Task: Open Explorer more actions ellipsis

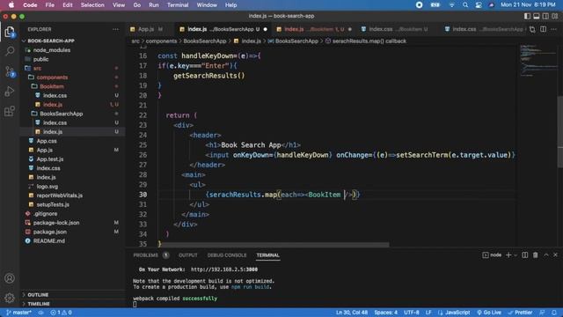Action: 115,29
